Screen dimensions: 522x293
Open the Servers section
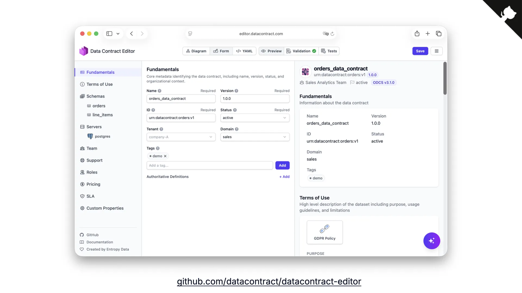(x=94, y=127)
